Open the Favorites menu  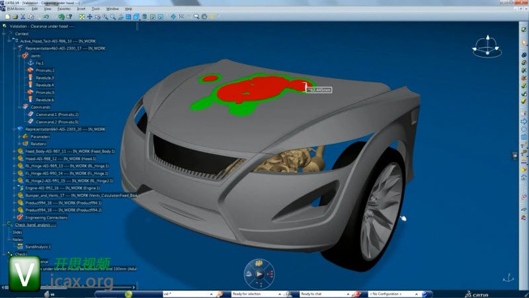click(63, 9)
